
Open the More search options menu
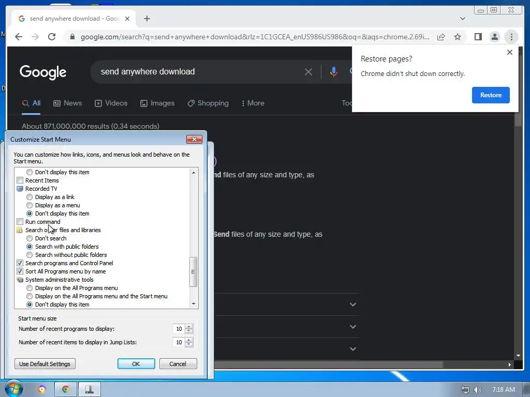click(x=253, y=103)
